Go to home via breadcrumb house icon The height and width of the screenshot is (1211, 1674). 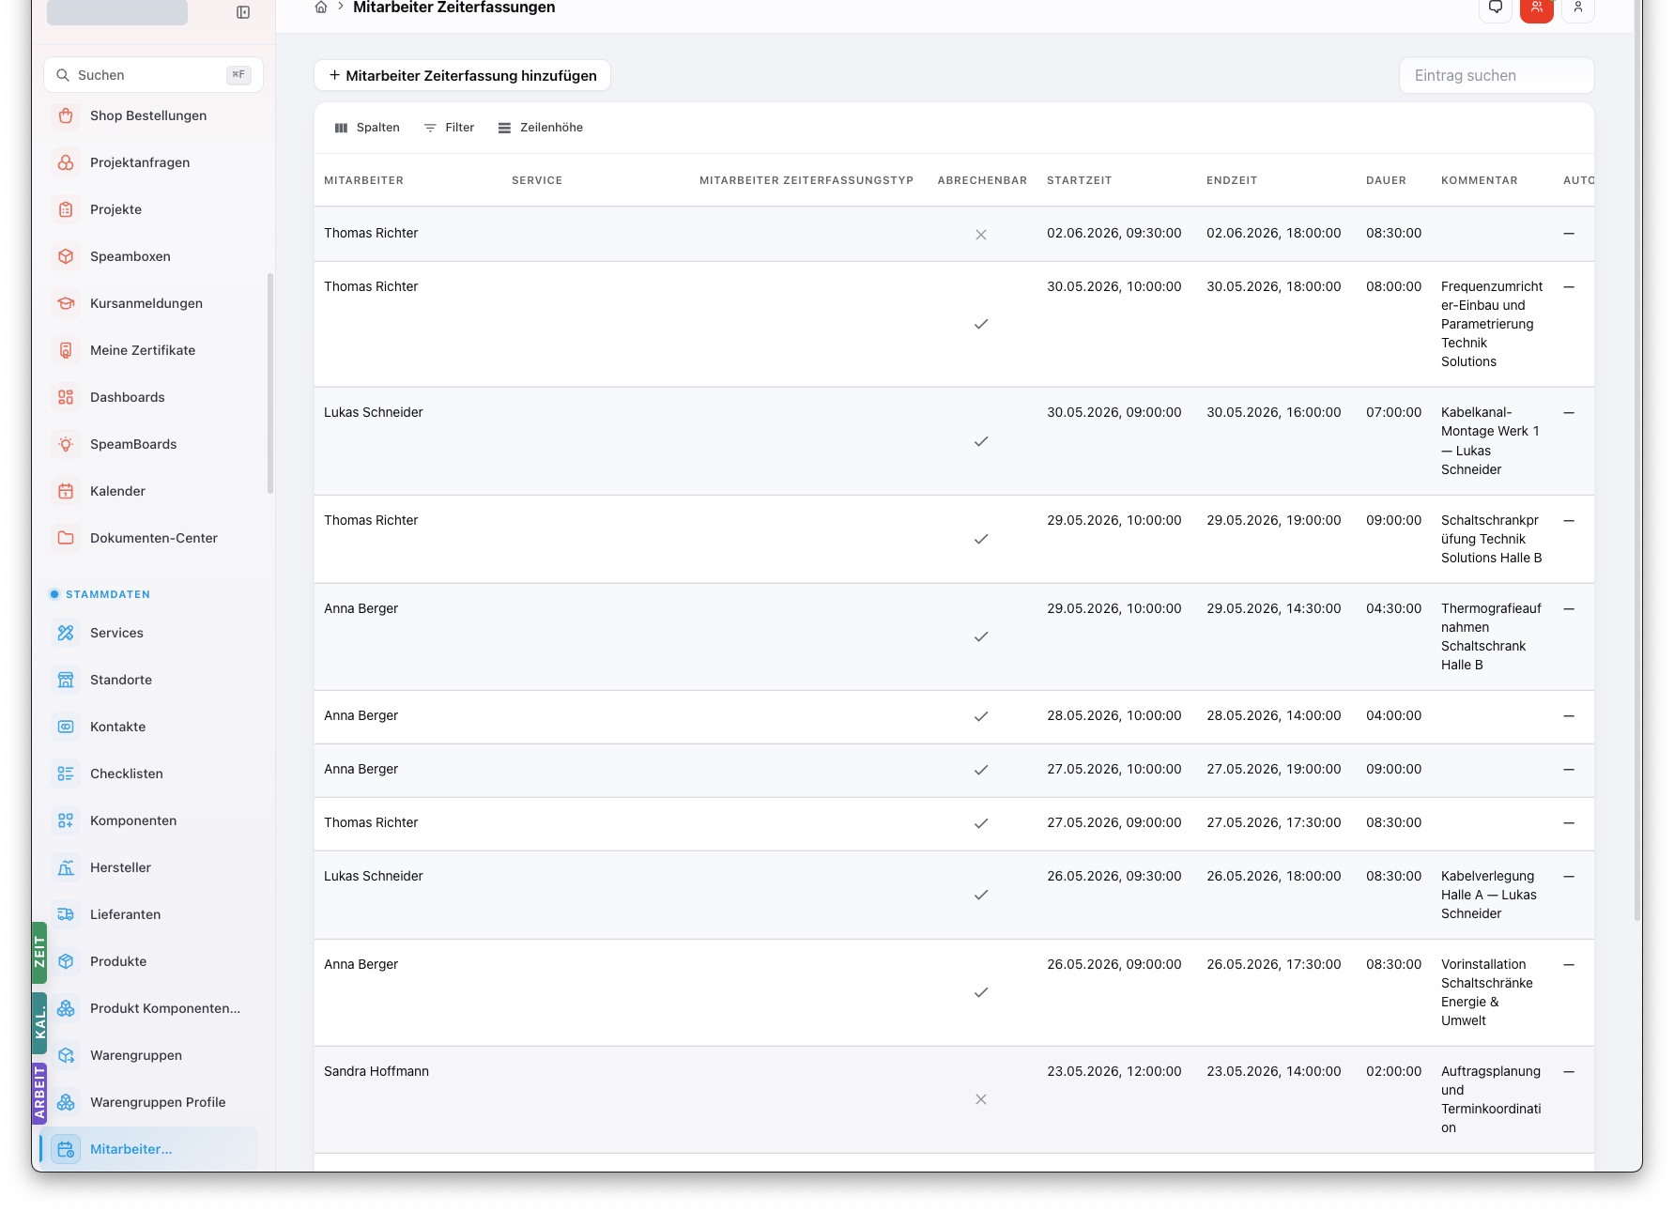[x=321, y=8]
